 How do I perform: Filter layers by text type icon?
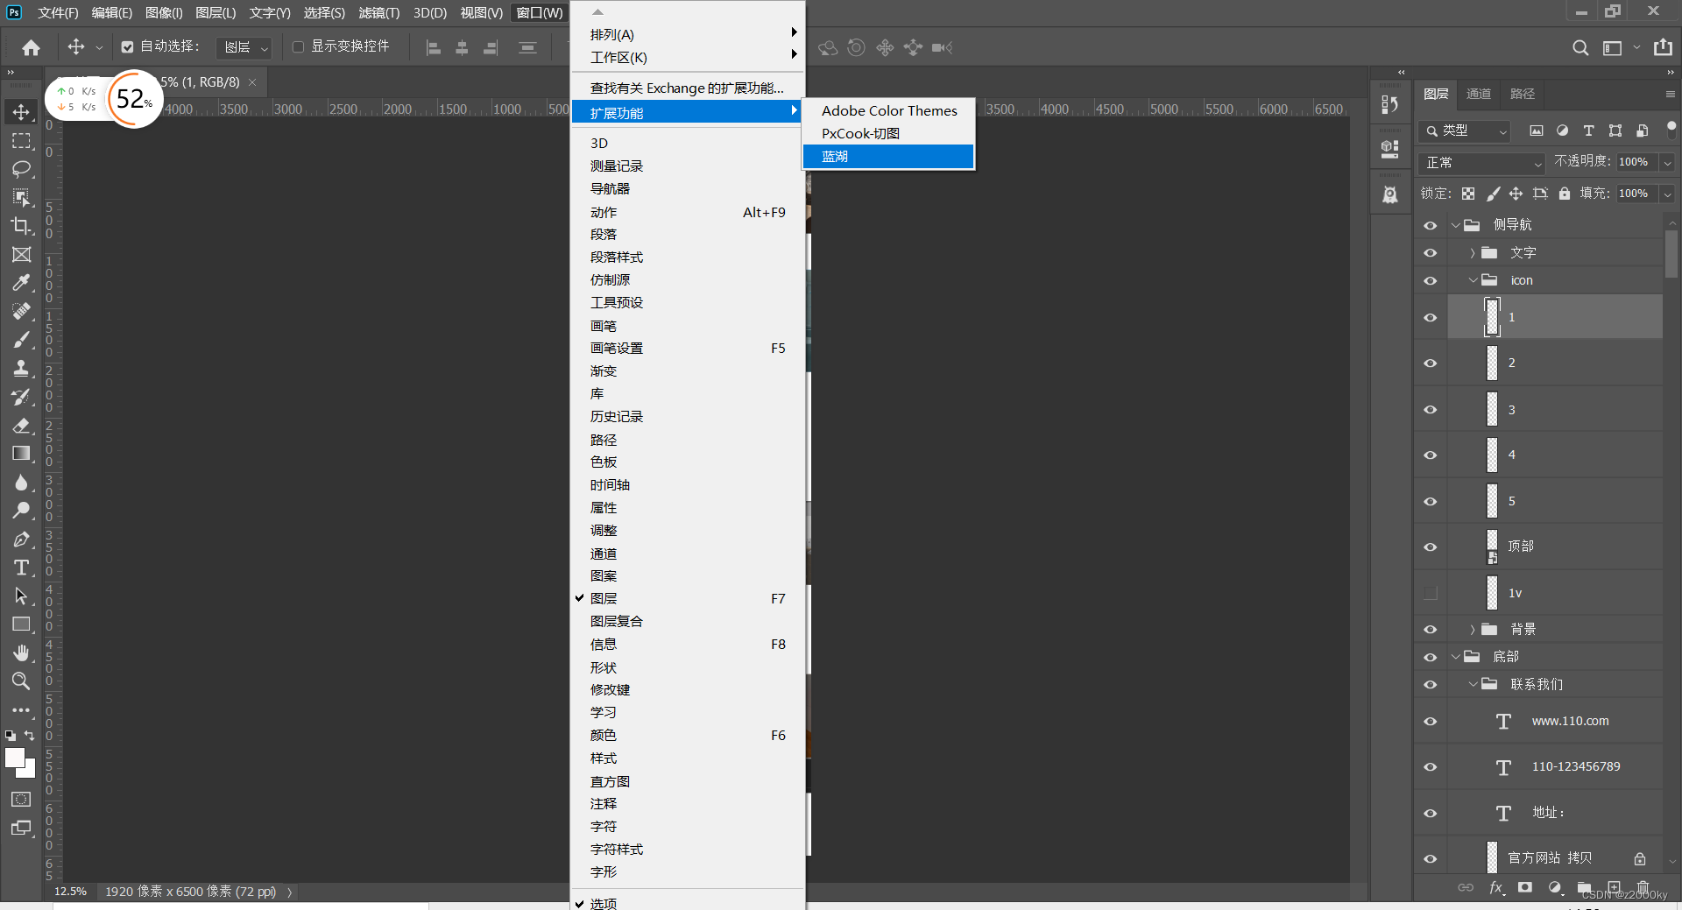coord(1588,131)
